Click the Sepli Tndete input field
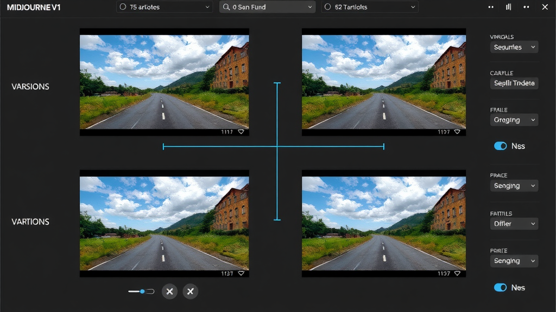The image size is (556, 312). pyautogui.click(x=514, y=83)
